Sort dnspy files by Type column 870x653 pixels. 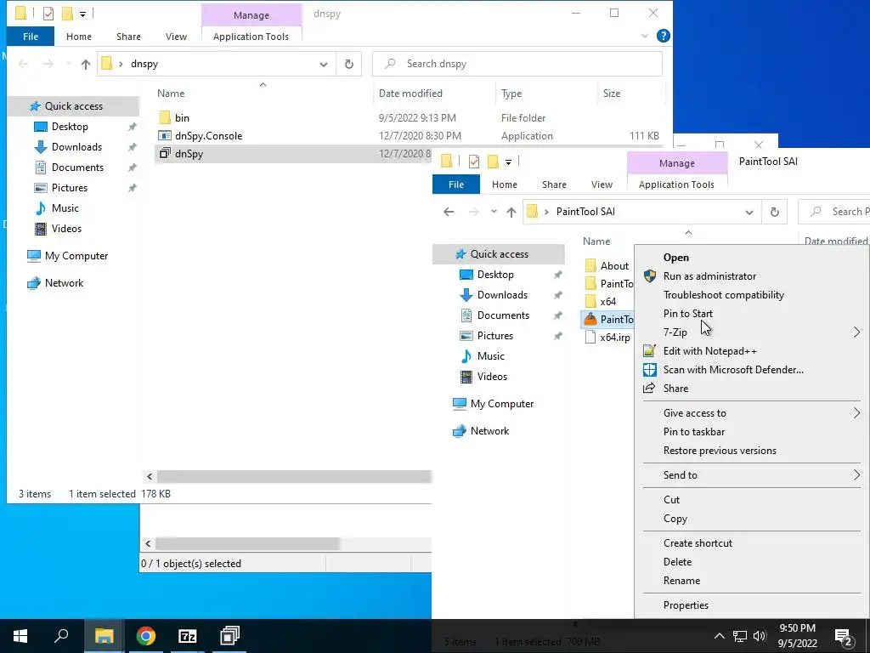point(511,94)
